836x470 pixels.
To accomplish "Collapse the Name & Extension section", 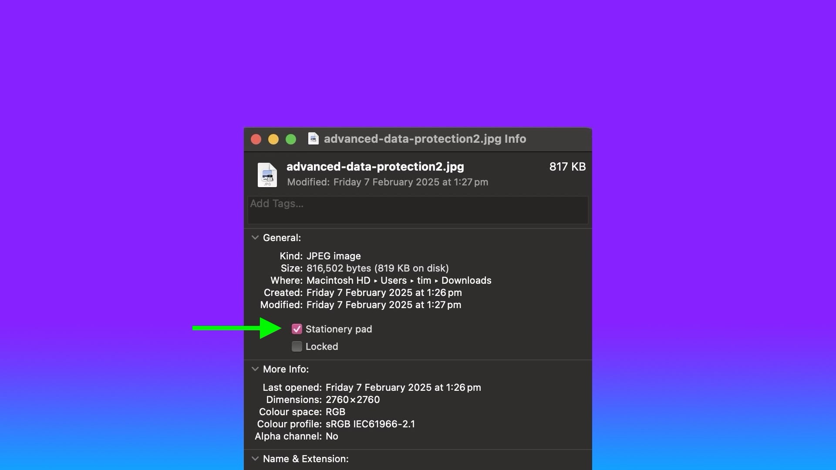I will 255,459.
